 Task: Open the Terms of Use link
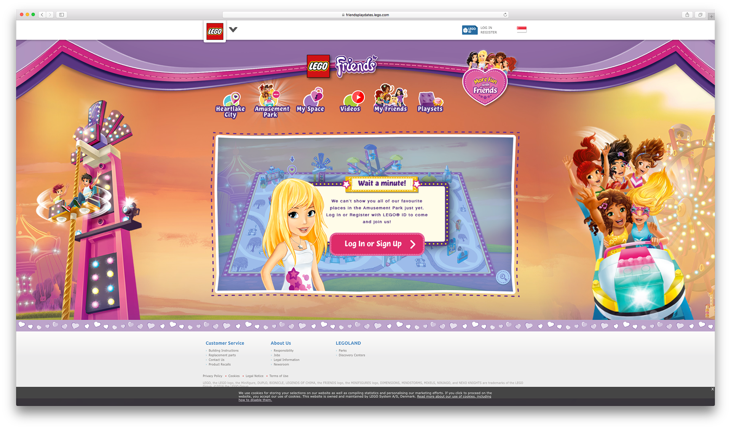[279, 376]
